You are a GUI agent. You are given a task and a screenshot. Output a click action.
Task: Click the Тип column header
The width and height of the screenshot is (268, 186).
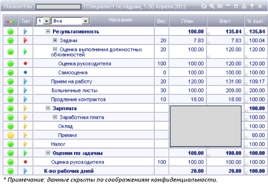25,21
